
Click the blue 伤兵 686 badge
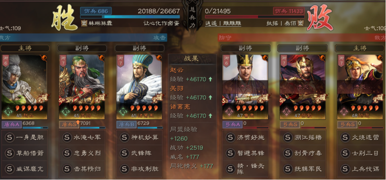(x=96, y=11)
